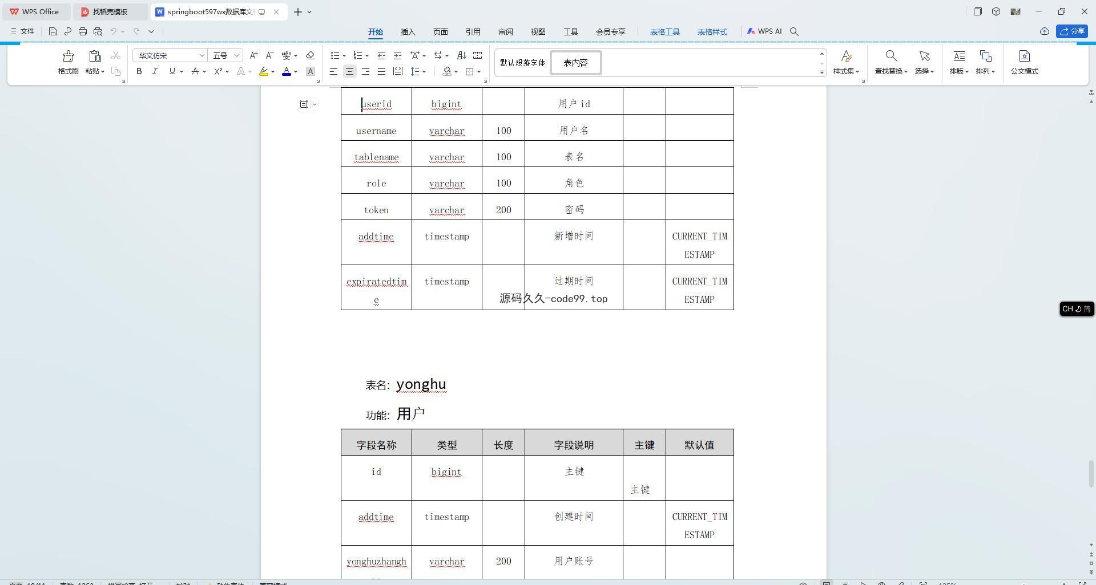Expand the styles gallery list
The width and height of the screenshot is (1096, 585).
(822, 72)
